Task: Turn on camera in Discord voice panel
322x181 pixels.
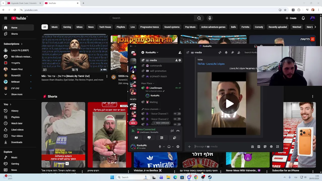Action: point(136,138)
